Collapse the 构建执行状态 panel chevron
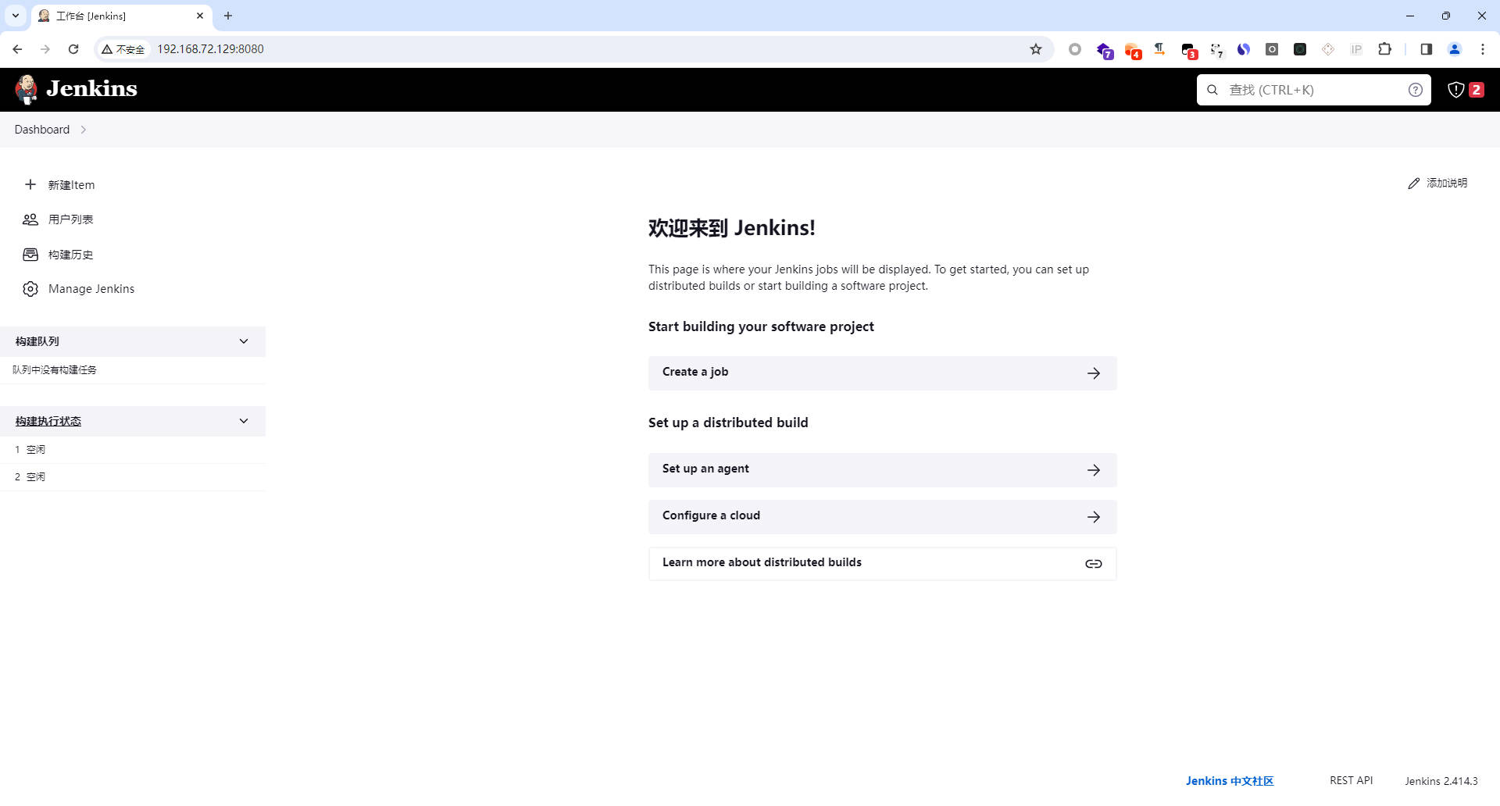This screenshot has width=1500, height=806. click(244, 421)
